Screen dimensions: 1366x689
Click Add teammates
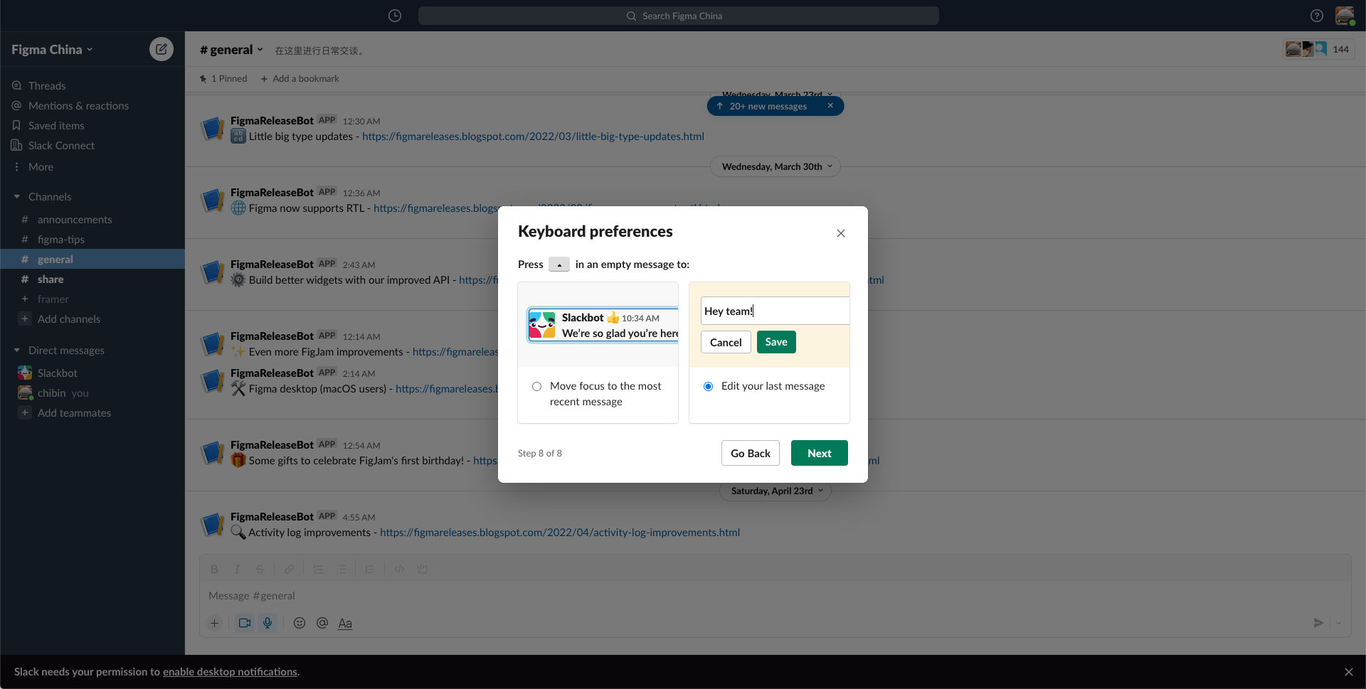click(74, 412)
